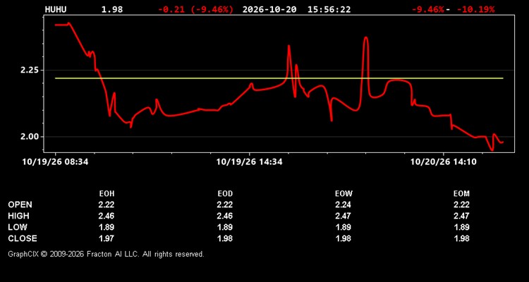Click the 10/19/26 08:34 axis marker
The height and width of the screenshot is (282, 529).
(x=55, y=162)
